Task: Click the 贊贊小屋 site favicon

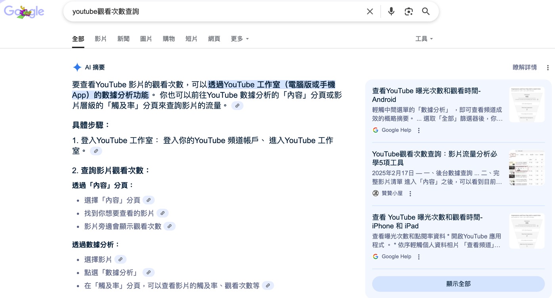Action: 375,193
